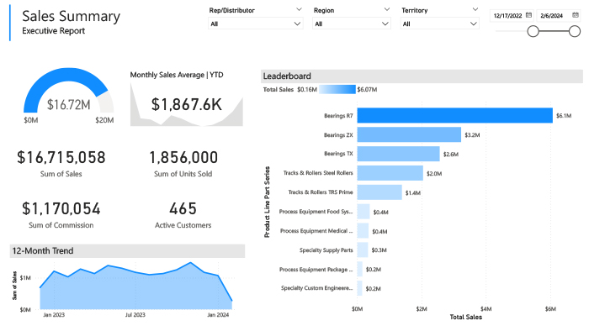Open the Region All dropdown
The height and width of the screenshot is (331, 589).
[x=352, y=24]
